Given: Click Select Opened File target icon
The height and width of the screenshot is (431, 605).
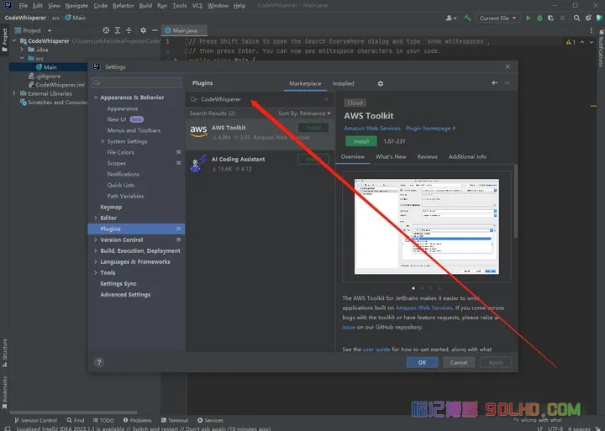Looking at the screenshot, I should pyautogui.click(x=106, y=30).
